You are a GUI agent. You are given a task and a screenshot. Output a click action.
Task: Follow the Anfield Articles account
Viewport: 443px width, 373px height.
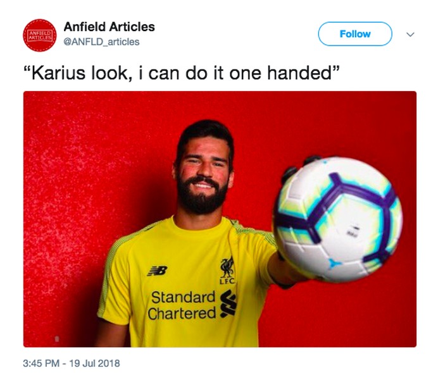point(355,34)
